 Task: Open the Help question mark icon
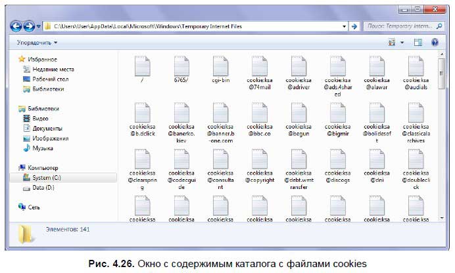(x=434, y=43)
